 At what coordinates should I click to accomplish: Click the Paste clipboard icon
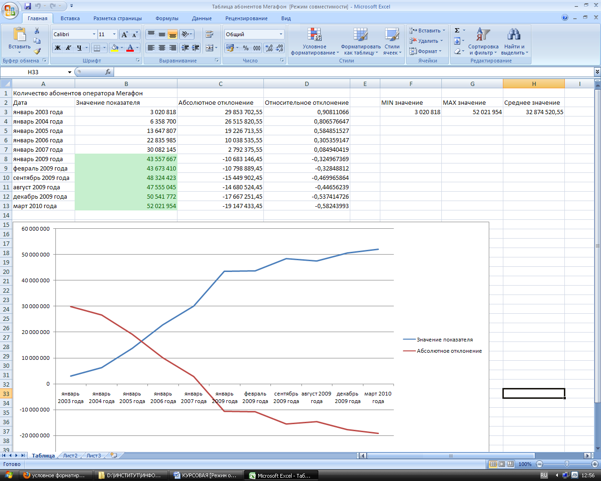coord(19,35)
